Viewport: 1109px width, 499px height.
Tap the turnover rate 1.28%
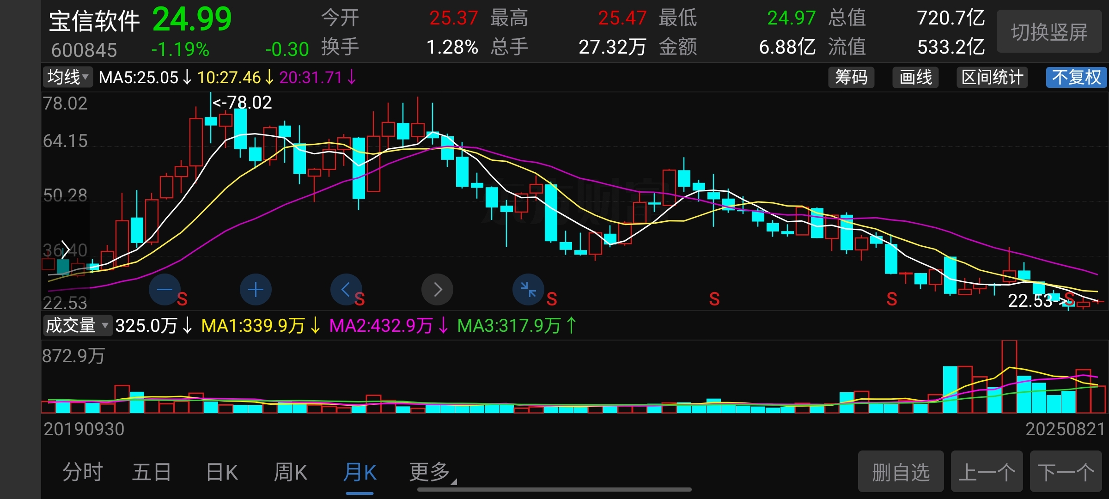(x=452, y=47)
